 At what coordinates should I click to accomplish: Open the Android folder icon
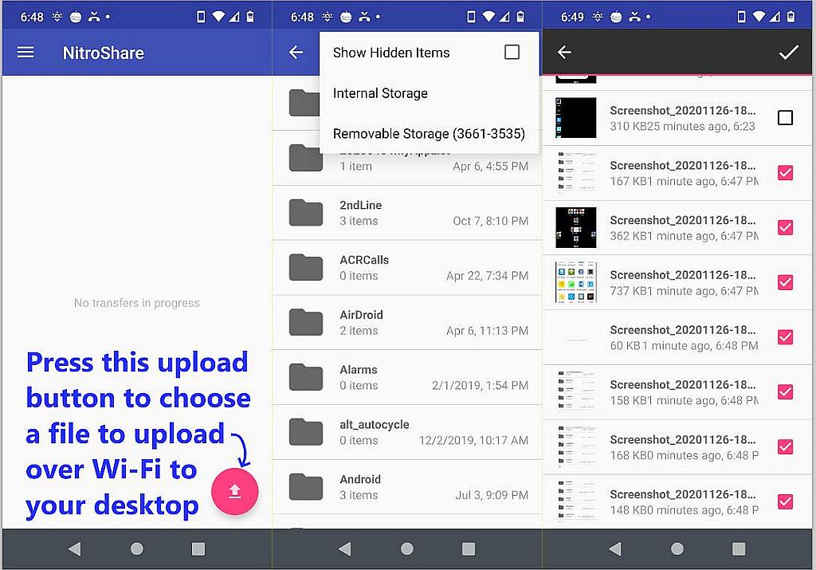pyautogui.click(x=306, y=487)
